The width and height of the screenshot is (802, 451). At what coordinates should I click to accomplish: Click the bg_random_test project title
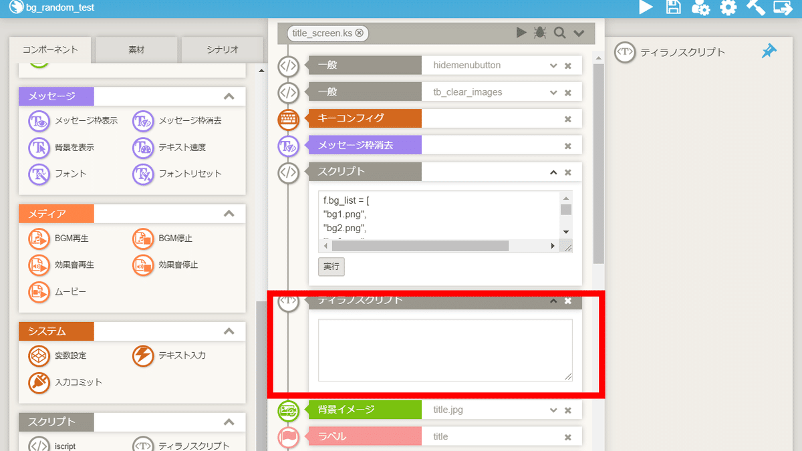coord(60,8)
